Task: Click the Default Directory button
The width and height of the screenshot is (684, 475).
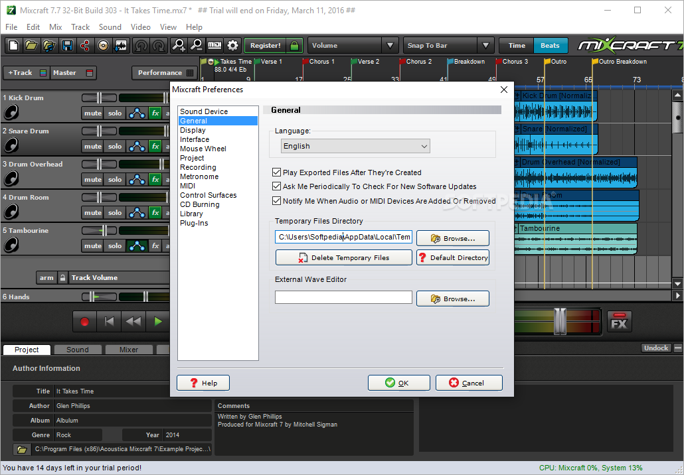Action: coord(453,257)
